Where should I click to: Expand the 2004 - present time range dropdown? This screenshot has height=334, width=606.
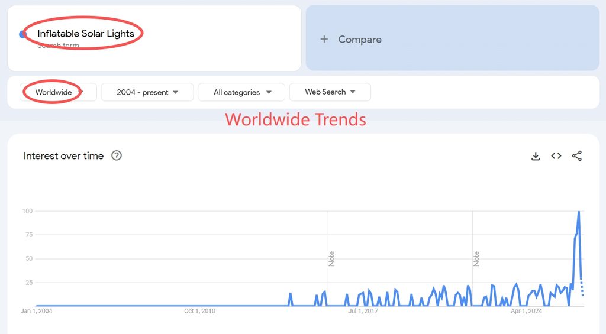point(147,92)
